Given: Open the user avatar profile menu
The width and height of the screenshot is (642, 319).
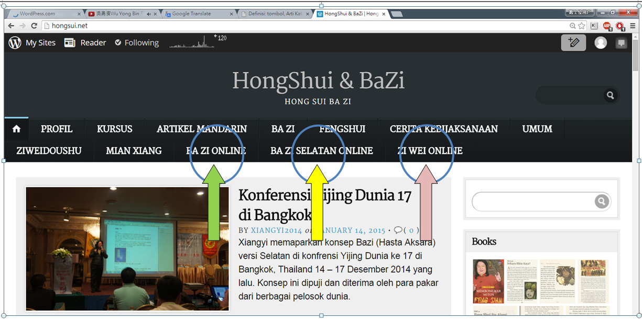Looking at the screenshot, I should point(601,43).
